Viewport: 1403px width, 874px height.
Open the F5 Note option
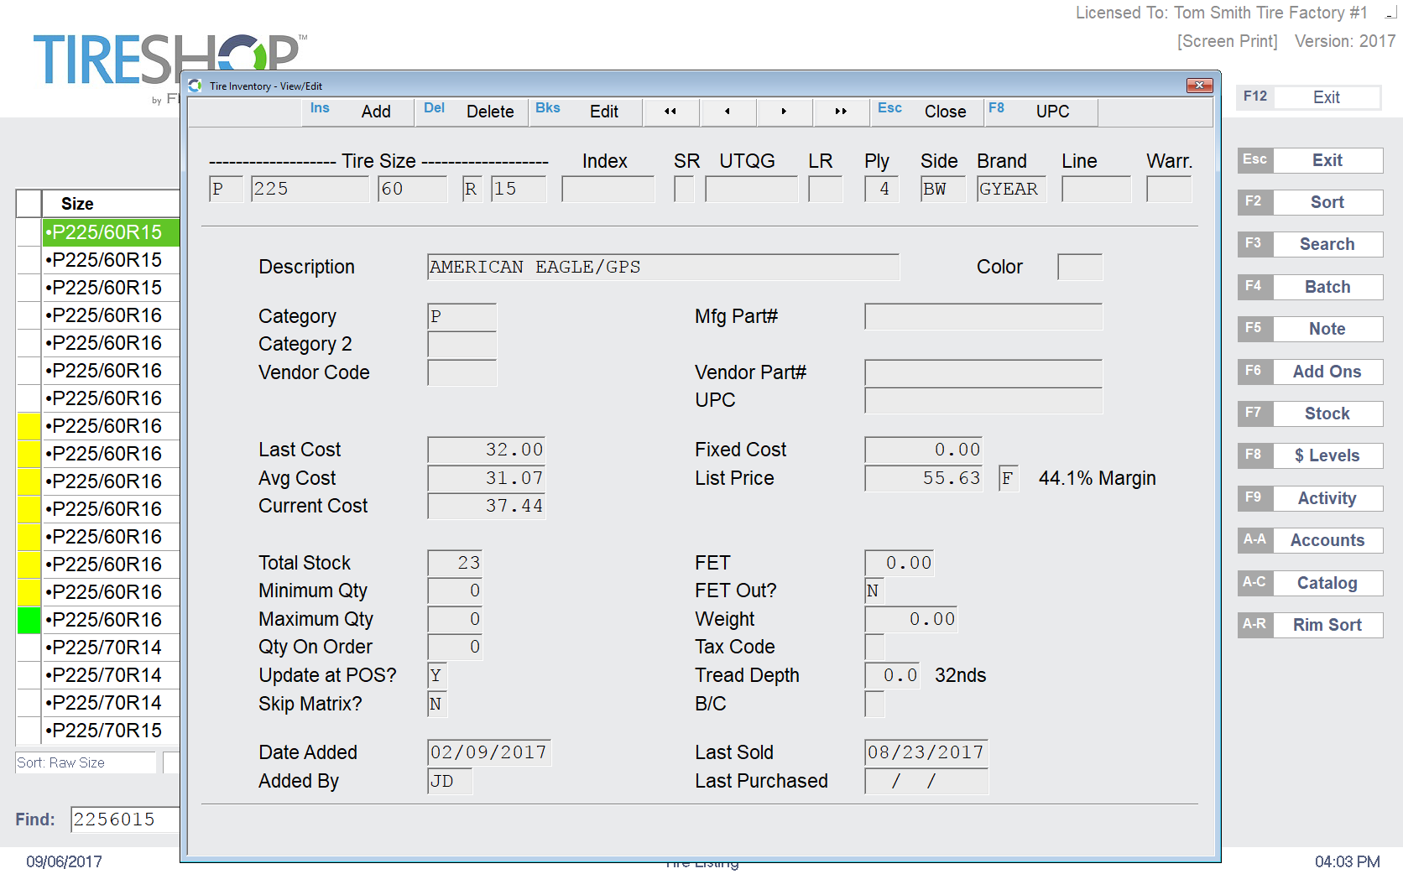[x=1310, y=329]
